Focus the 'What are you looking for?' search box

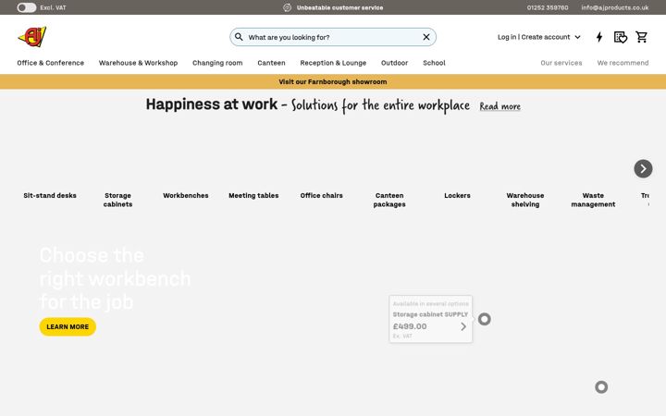pyautogui.click(x=333, y=37)
